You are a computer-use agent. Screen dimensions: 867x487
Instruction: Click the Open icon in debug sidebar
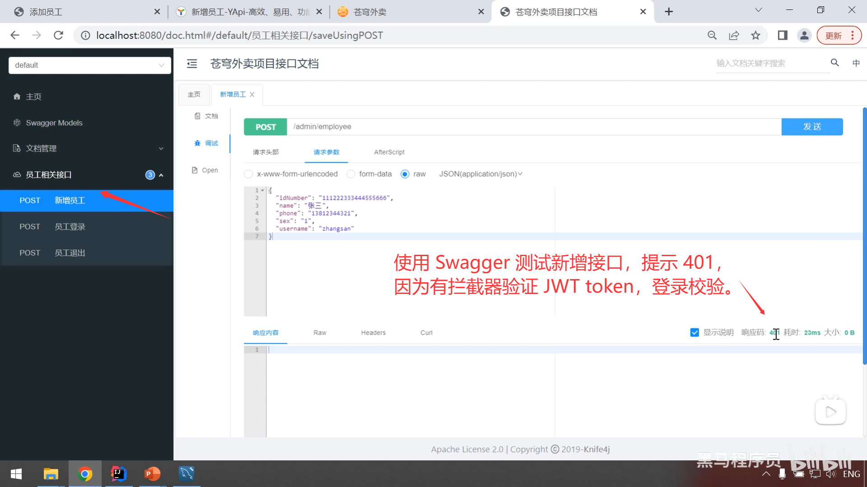205,170
